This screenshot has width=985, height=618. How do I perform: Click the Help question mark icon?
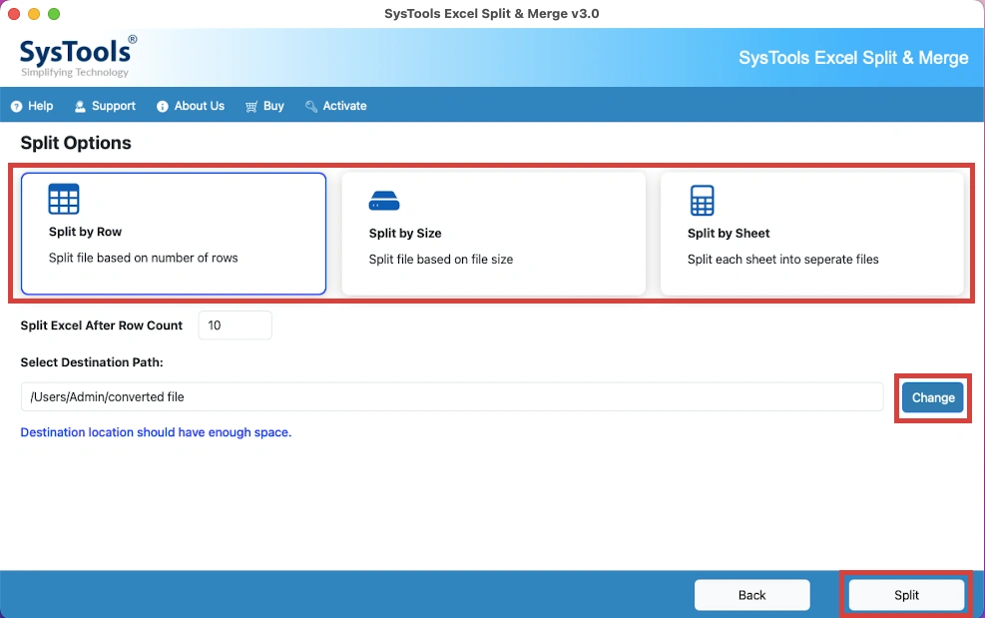16,106
